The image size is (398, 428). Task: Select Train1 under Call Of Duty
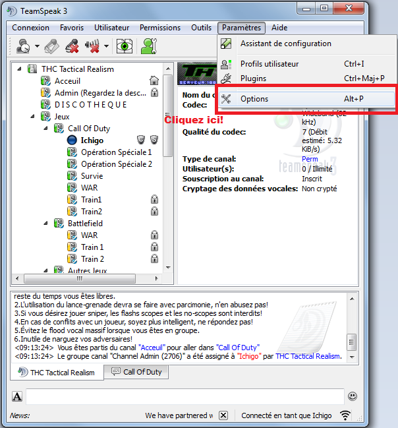pos(92,200)
